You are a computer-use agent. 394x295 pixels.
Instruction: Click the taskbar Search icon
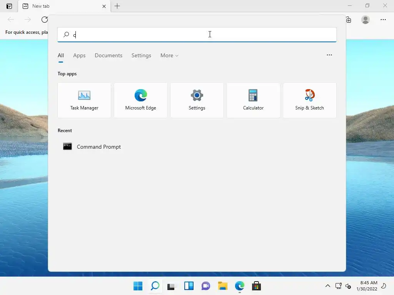[155, 286]
